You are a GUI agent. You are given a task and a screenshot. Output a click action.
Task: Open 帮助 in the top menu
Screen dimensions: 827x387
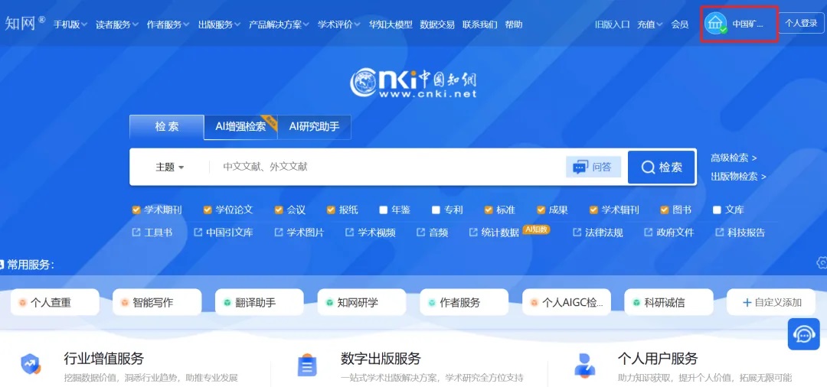tap(514, 24)
